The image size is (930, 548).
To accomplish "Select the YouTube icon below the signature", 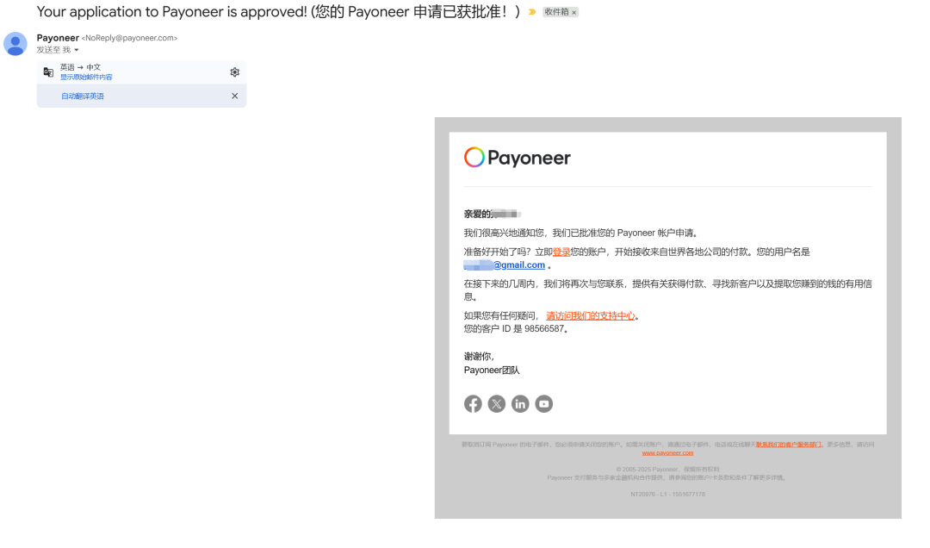I will pyautogui.click(x=543, y=403).
